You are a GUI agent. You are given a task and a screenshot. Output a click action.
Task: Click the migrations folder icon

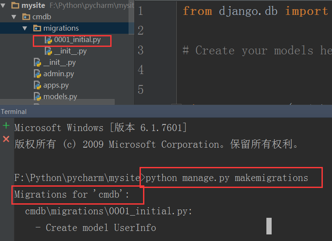pyautogui.click(x=37, y=28)
